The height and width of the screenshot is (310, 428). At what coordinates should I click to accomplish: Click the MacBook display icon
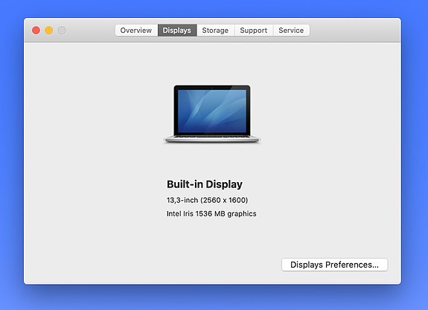point(212,114)
